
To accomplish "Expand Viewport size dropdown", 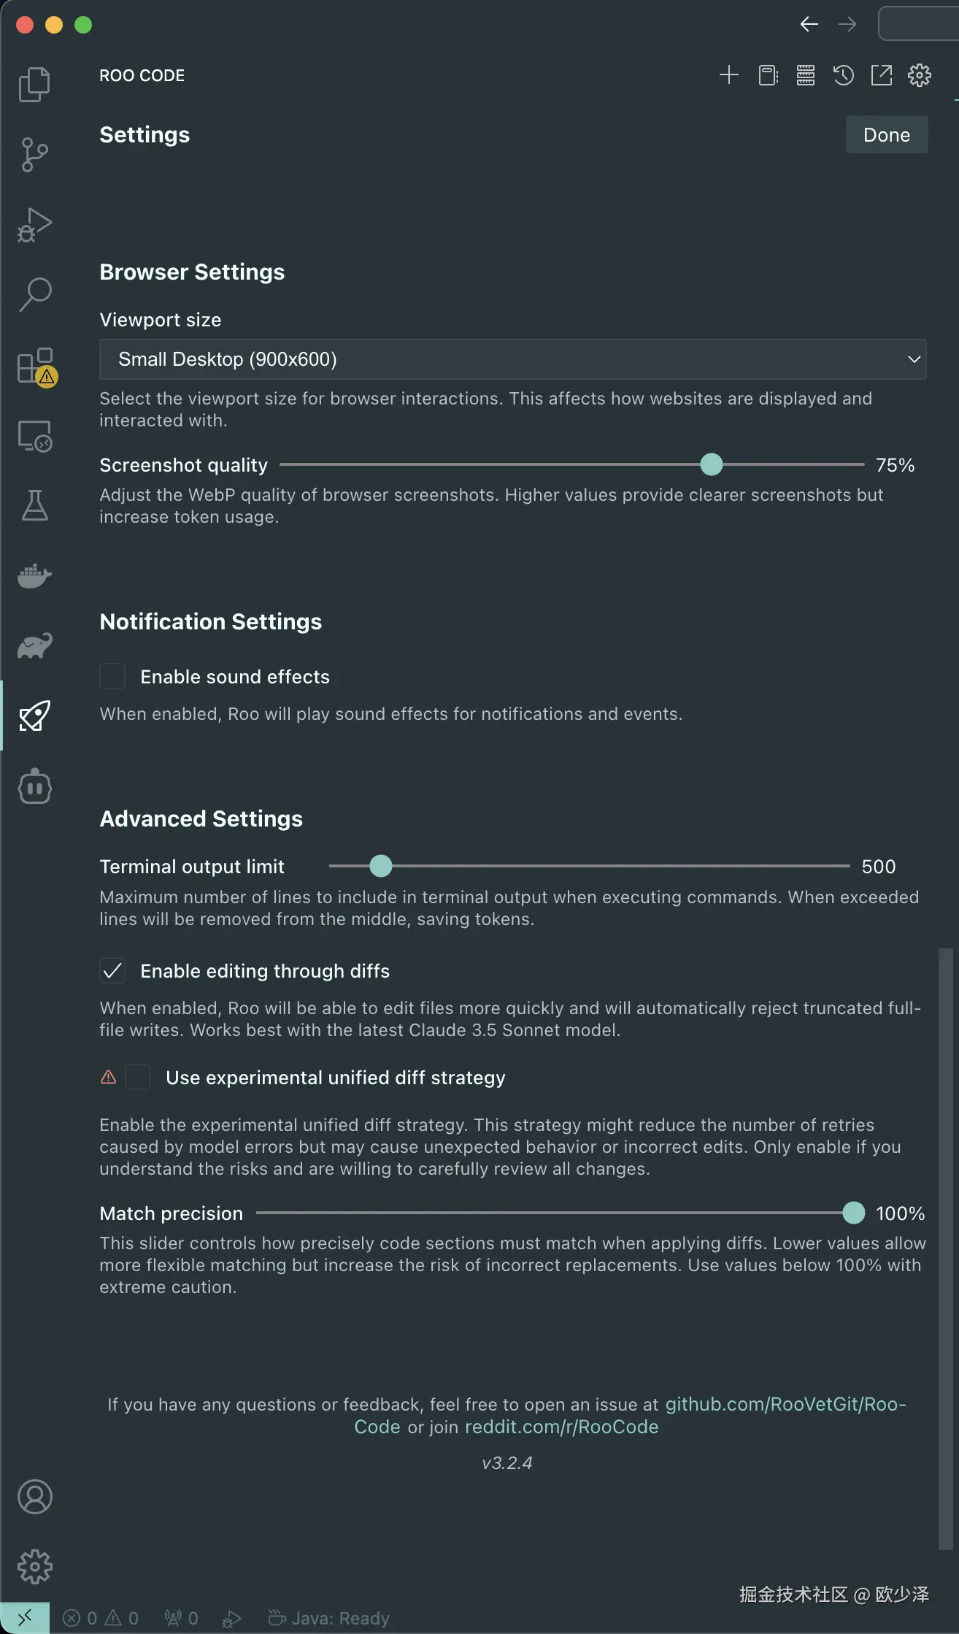I will point(512,359).
